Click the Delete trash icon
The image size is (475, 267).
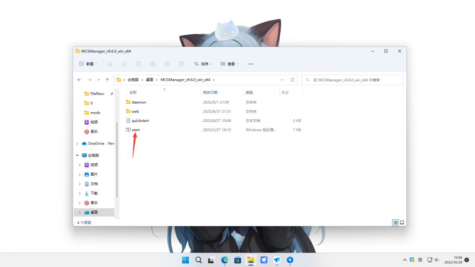181,64
